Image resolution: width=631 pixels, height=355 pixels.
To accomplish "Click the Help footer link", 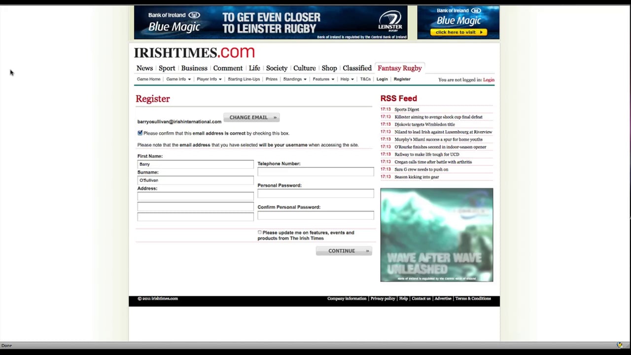I will [403, 298].
